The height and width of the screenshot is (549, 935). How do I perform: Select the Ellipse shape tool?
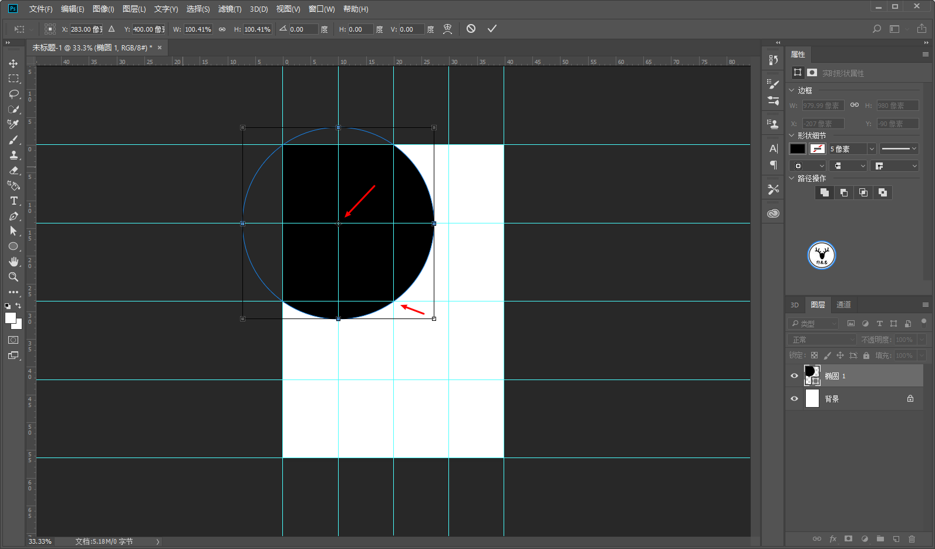tap(13, 246)
